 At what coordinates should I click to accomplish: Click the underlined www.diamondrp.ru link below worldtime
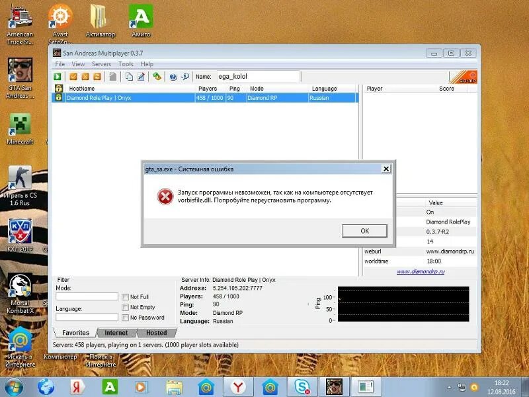pyautogui.click(x=421, y=271)
